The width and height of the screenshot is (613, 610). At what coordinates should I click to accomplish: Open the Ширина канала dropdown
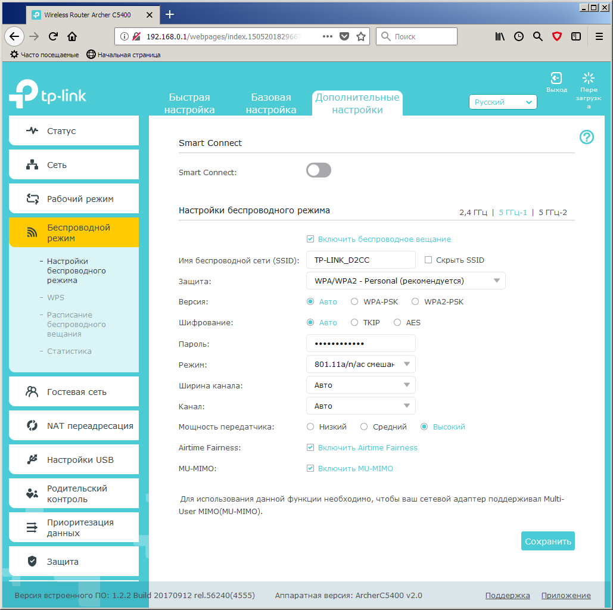pos(360,385)
